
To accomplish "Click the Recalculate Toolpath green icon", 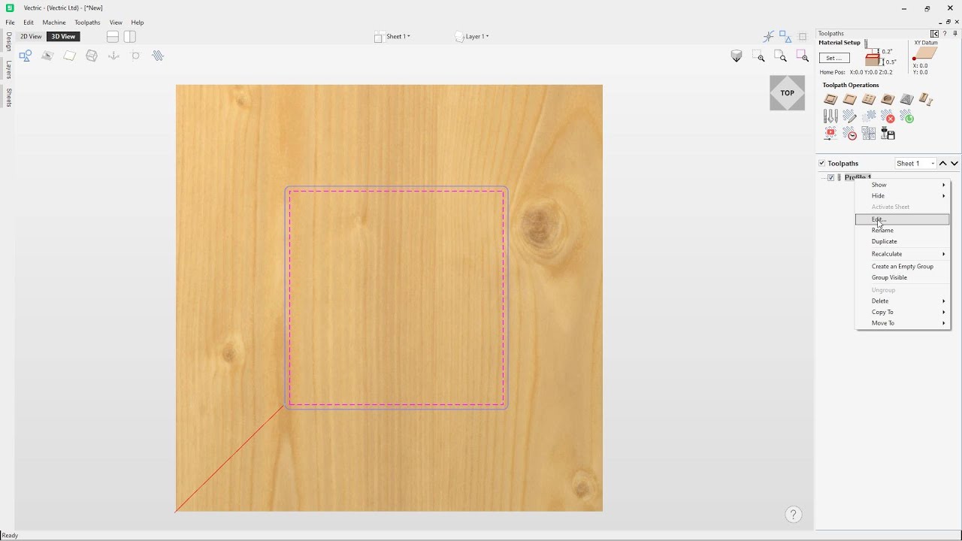I will coord(907,116).
